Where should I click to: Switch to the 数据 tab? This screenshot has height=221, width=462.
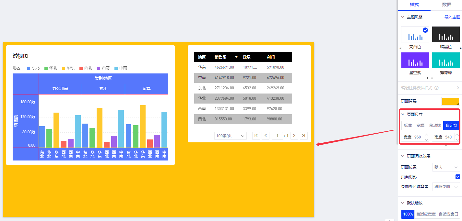(x=446, y=5)
